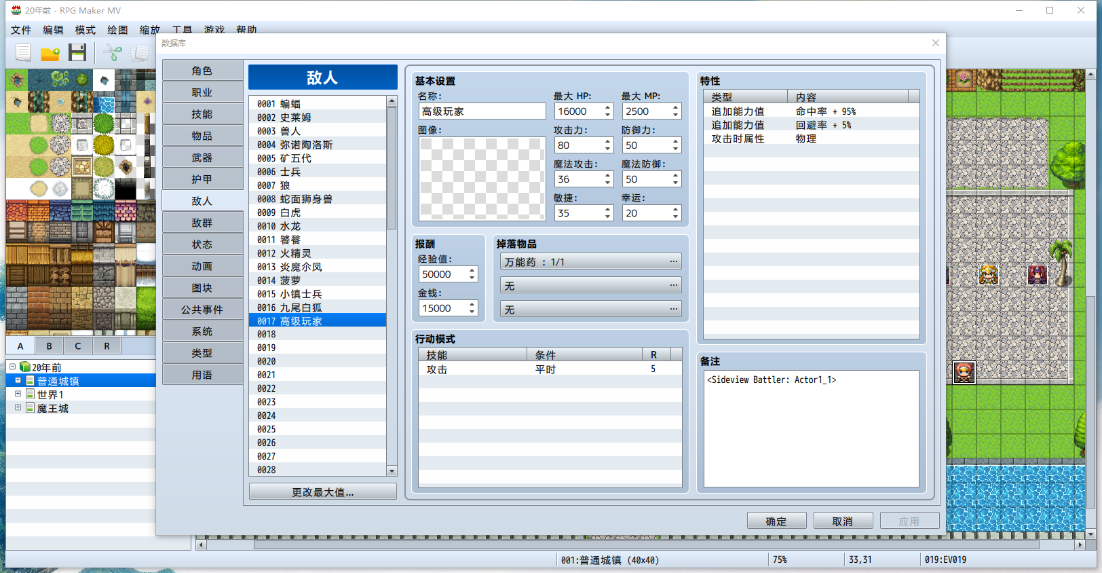Expand the 普通城镇 map node
Image resolution: width=1102 pixels, height=573 pixels.
(x=18, y=380)
